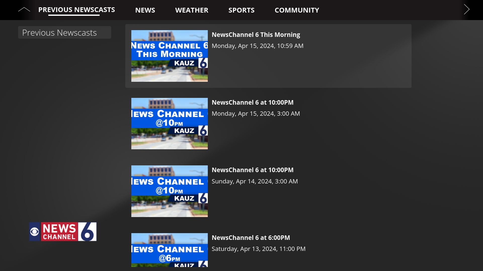Viewport: 483px width, 271px height.
Task: Open the NewsChannel 6 This Morning thumbnail
Action: (169, 55)
